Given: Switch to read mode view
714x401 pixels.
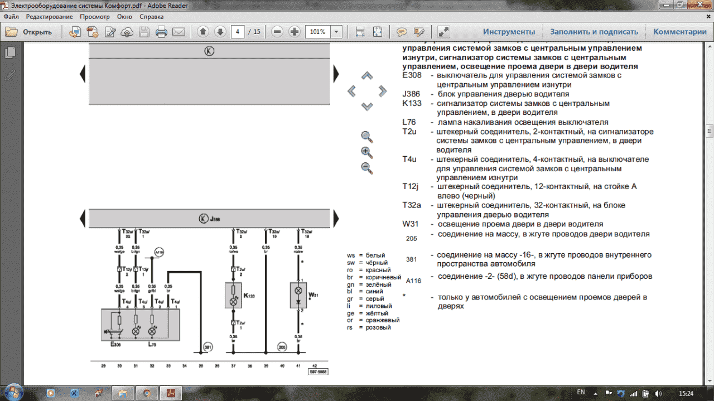Looking at the screenshot, I should 443,32.
